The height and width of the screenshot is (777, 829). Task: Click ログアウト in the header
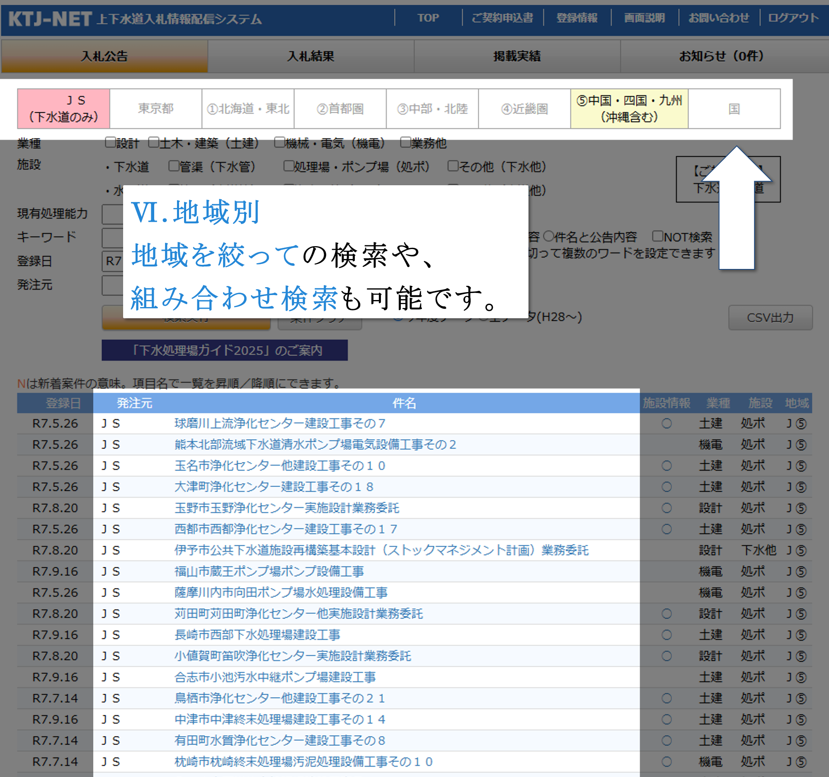793,18
